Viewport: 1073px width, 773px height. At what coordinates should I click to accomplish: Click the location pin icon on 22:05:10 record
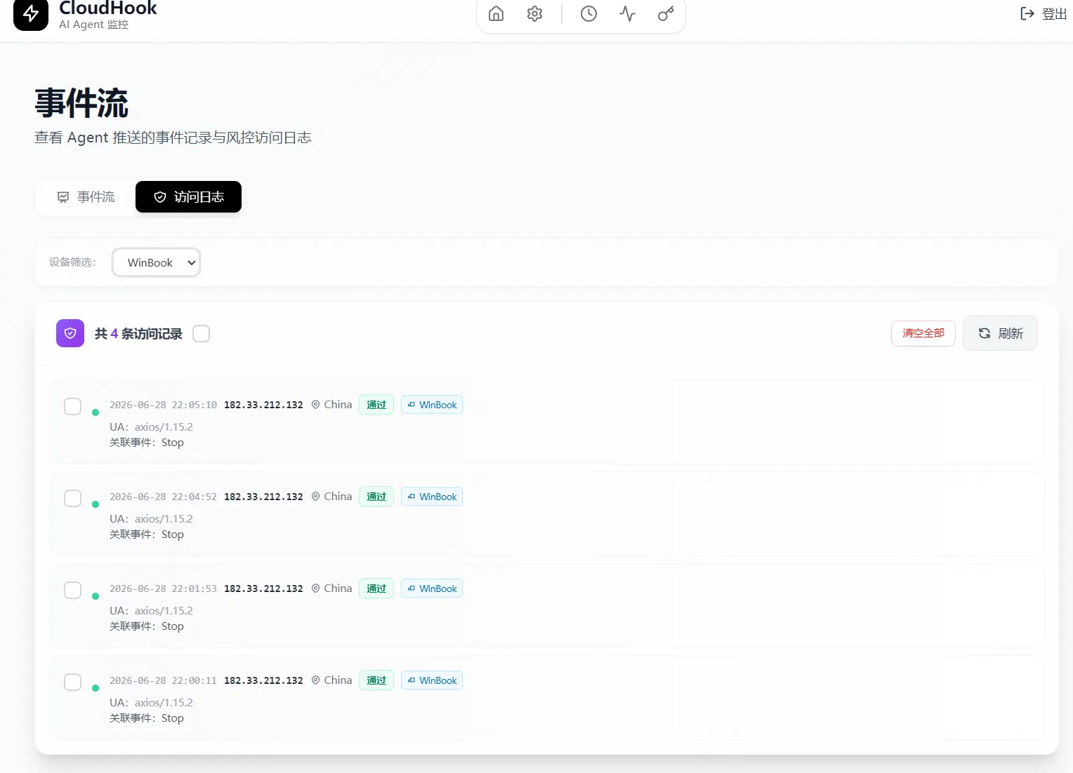click(315, 405)
